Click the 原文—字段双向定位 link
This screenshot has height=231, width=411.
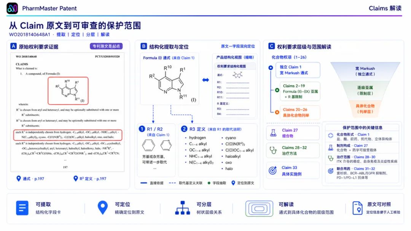tap(238, 46)
